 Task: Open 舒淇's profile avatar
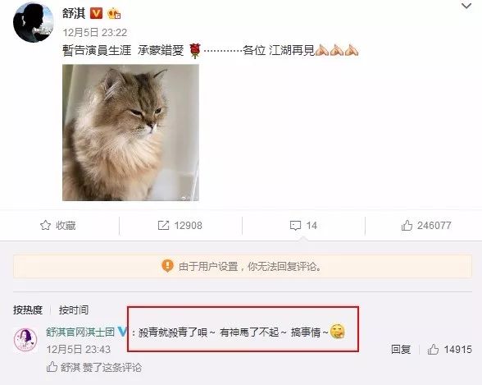pyautogui.click(x=34, y=22)
